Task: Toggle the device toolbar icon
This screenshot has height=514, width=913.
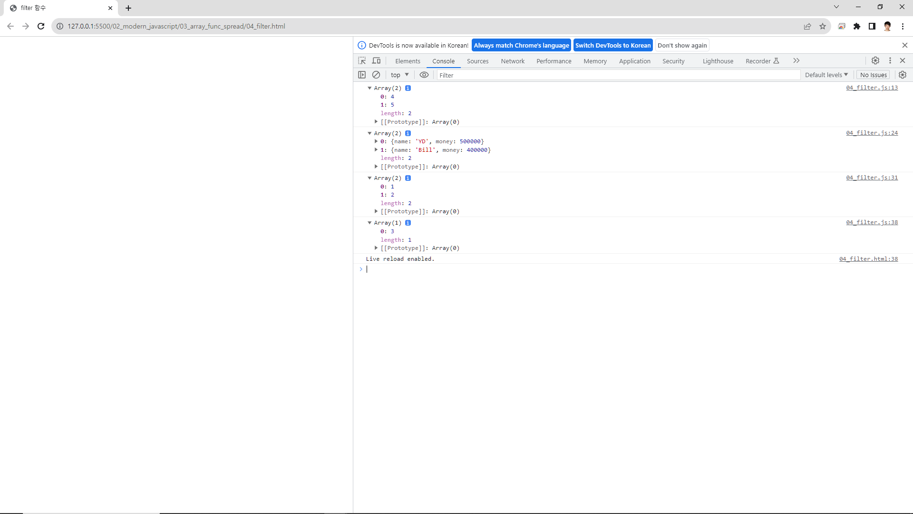Action: (x=376, y=61)
